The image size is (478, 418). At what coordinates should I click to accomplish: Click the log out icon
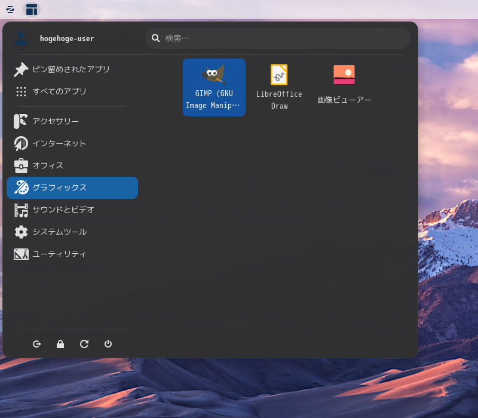pos(36,344)
